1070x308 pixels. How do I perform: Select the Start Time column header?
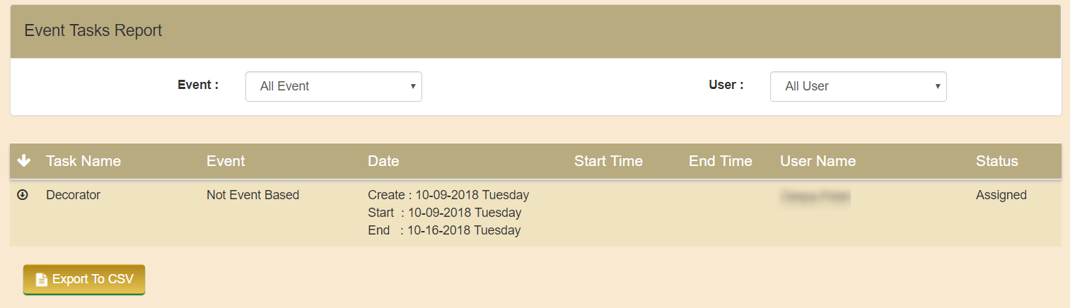608,161
